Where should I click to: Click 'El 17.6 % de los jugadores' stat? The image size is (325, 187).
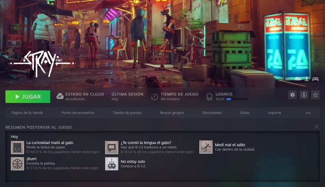click(62, 168)
